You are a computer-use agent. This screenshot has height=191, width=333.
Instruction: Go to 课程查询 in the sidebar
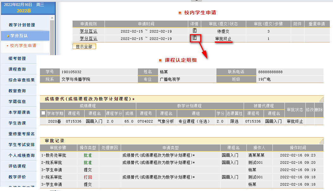(x=17, y=69)
